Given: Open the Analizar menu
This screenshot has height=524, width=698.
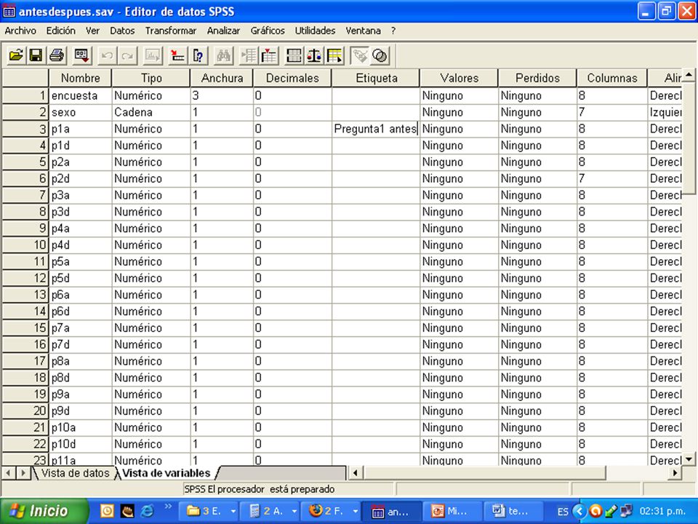Looking at the screenshot, I should 223,31.
